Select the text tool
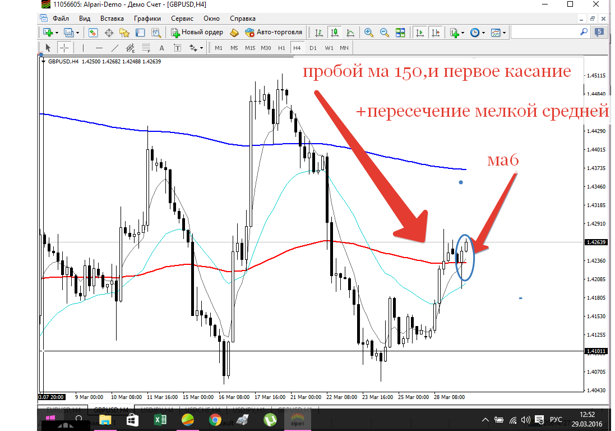 (x=161, y=48)
